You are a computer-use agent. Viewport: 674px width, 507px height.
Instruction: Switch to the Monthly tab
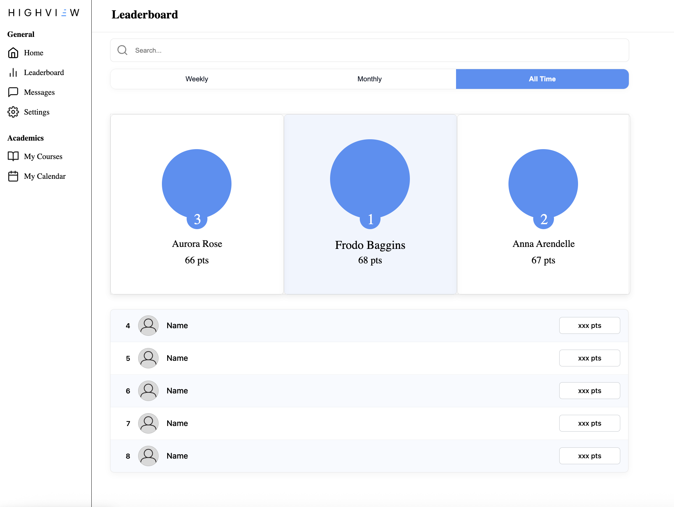[369, 79]
